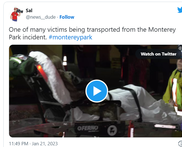Select the Jan 21, 2023 date
Image resolution: width=182 pixels, height=147 pixels.
pos(45,144)
